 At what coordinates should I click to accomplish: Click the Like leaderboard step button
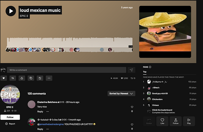click(162, 121)
